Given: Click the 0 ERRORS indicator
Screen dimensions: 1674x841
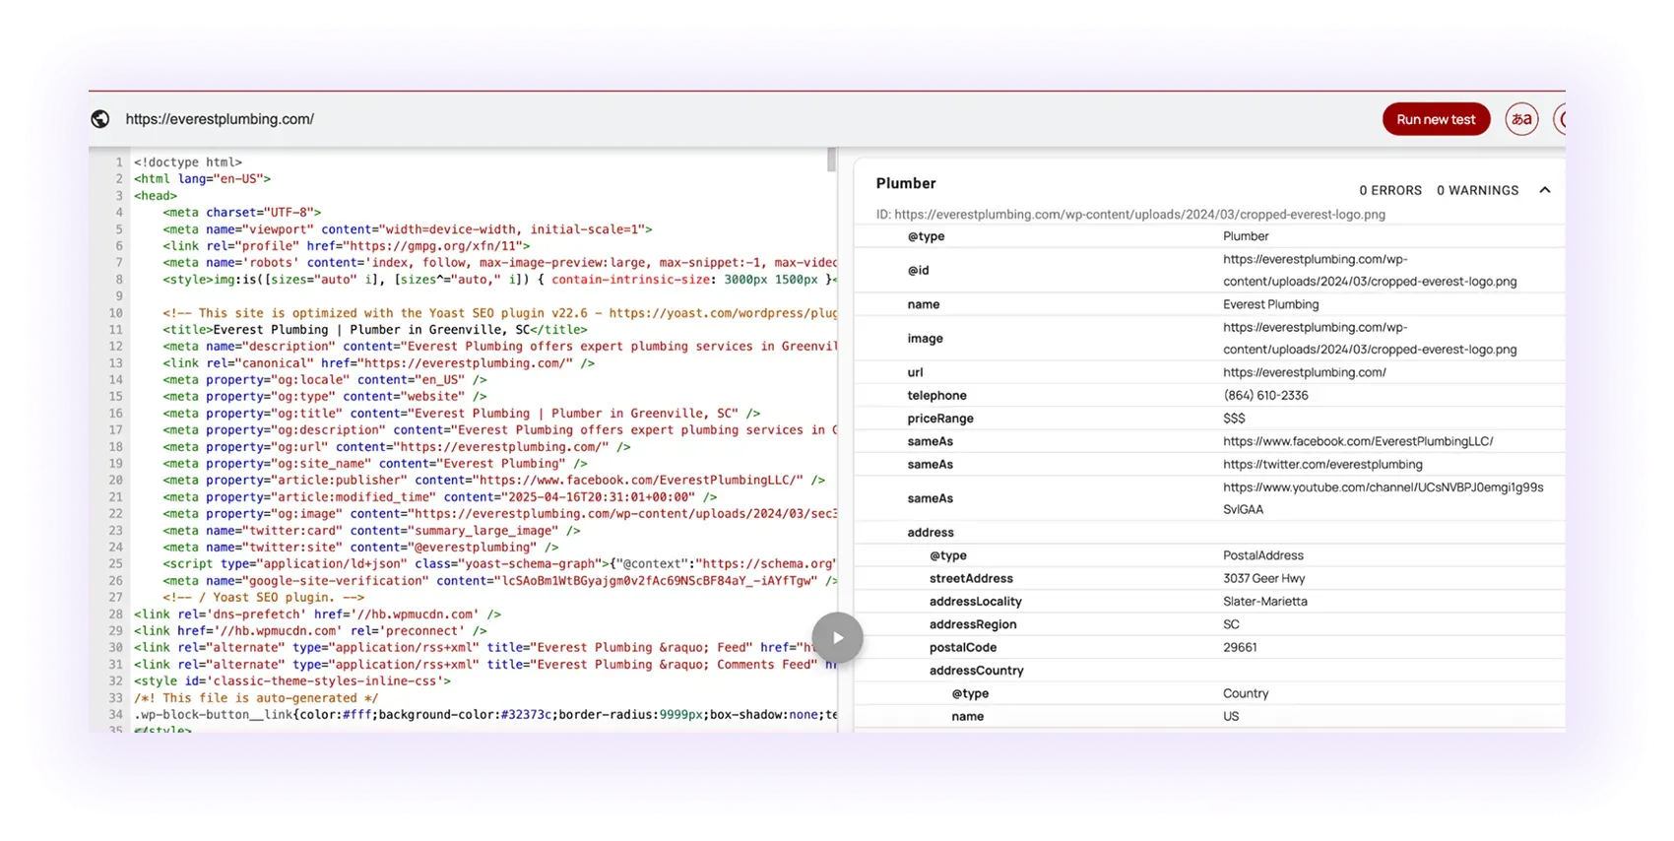Looking at the screenshot, I should click(1390, 190).
